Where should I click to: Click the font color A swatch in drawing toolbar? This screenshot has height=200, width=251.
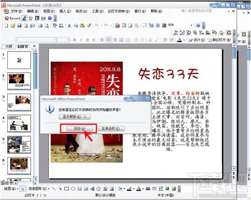pyautogui.click(x=139, y=189)
